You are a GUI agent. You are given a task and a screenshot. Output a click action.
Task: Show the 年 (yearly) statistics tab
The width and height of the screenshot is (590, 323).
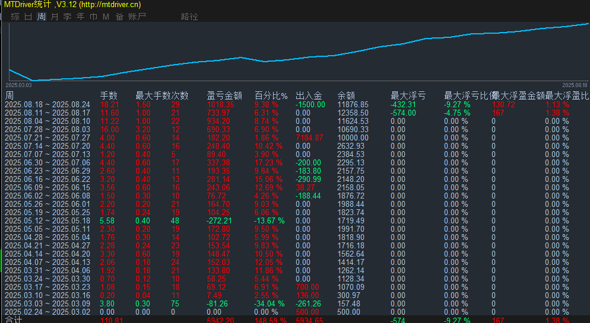[81, 17]
